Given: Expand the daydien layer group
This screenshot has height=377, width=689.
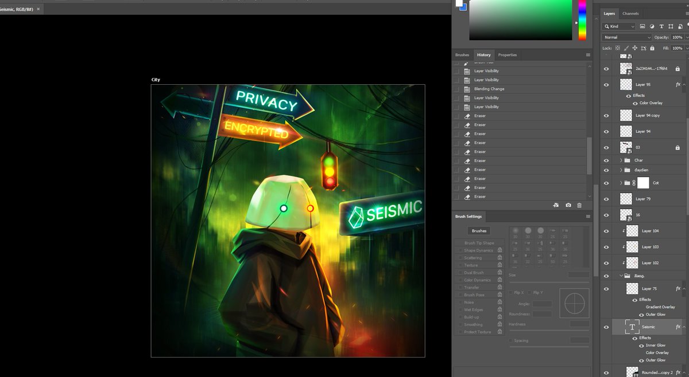Looking at the screenshot, I should tap(621, 170).
